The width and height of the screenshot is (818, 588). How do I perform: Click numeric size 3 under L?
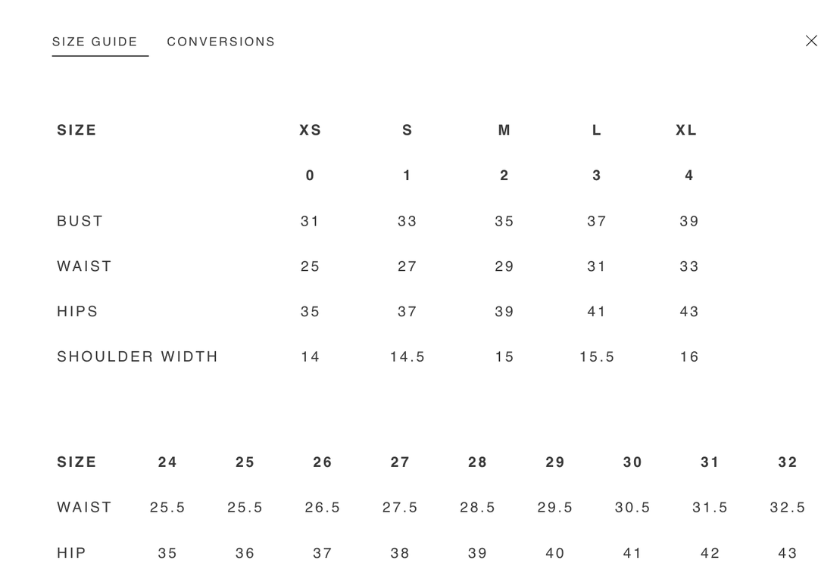click(x=597, y=176)
